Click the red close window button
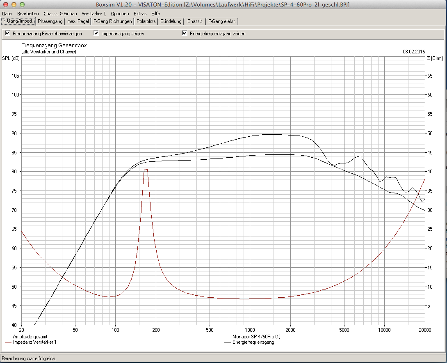This screenshot has width=447, height=363. coord(5,5)
